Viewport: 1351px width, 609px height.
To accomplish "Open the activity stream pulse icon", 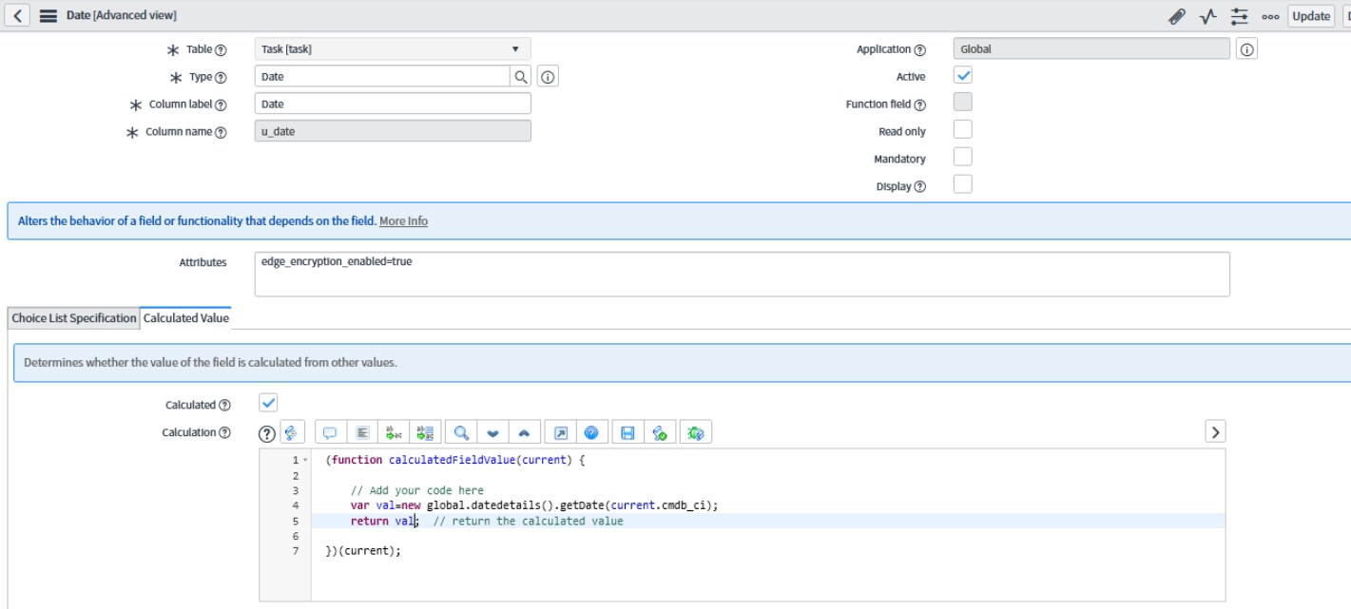I will point(1208,16).
